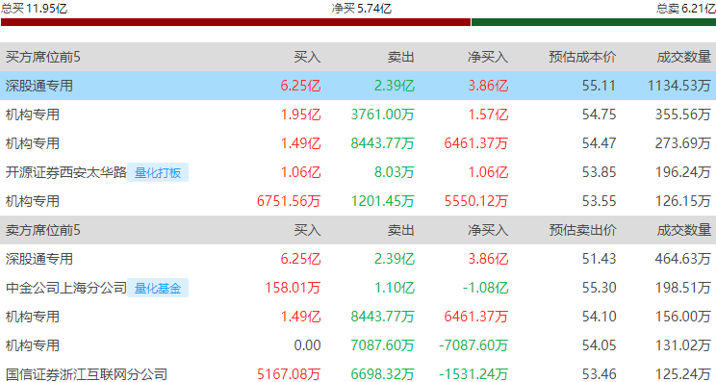The image size is (716, 382).
Task: Open 中金公司上海分公司 seat details
Action: coord(65,288)
